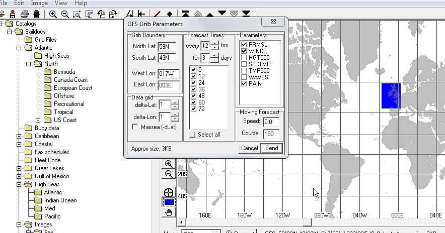This screenshot has height=233, width=445.
Task: Click the rotate right toolbar icon
Action: pos(113,14)
